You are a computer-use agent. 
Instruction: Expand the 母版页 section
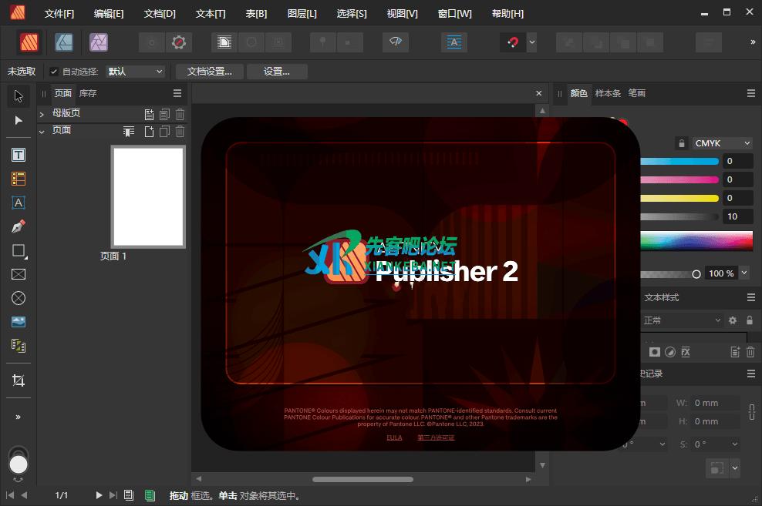[x=42, y=114]
